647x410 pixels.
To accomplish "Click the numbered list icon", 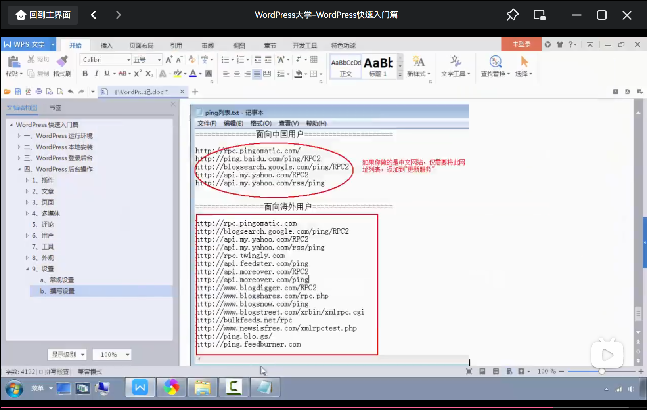I will pyautogui.click(x=240, y=59).
